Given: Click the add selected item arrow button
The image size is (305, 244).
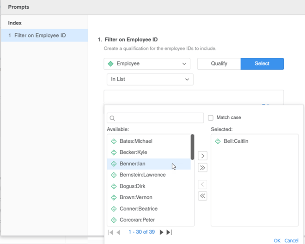Looking at the screenshot, I should point(202,156).
